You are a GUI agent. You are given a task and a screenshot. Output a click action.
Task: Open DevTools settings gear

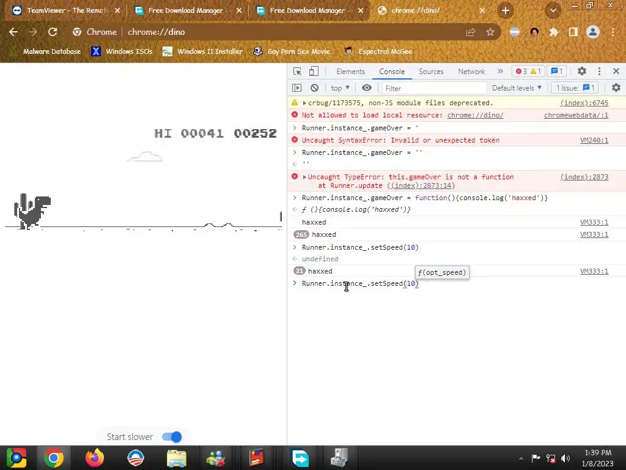click(x=582, y=71)
